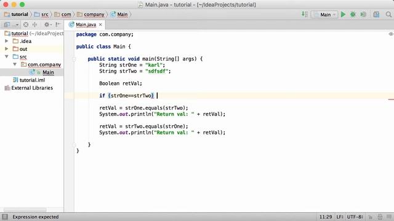Click the "karl" string literal
This screenshot has height=221, width=394.
point(153,65)
